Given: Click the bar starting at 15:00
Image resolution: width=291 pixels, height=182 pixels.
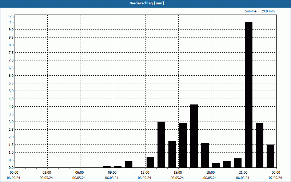Looking at the screenshot, I should (x=183, y=145).
